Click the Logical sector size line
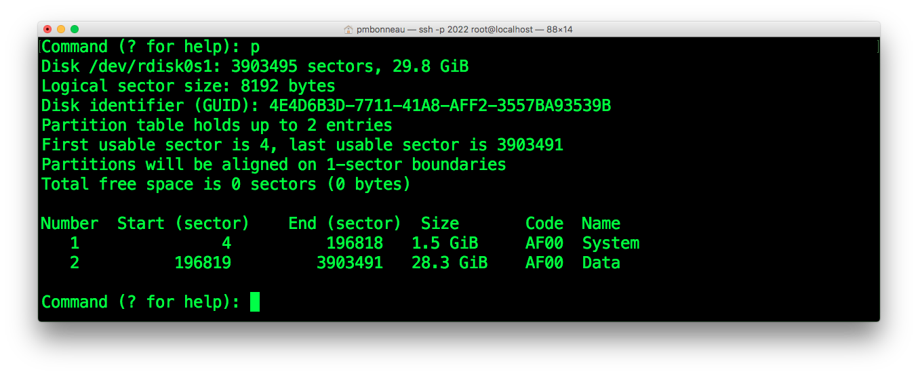 click(x=188, y=86)
